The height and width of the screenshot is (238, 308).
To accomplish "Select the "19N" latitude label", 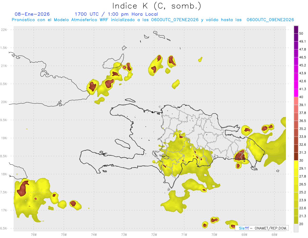I will pyautogui.click(x=4, y=138).
